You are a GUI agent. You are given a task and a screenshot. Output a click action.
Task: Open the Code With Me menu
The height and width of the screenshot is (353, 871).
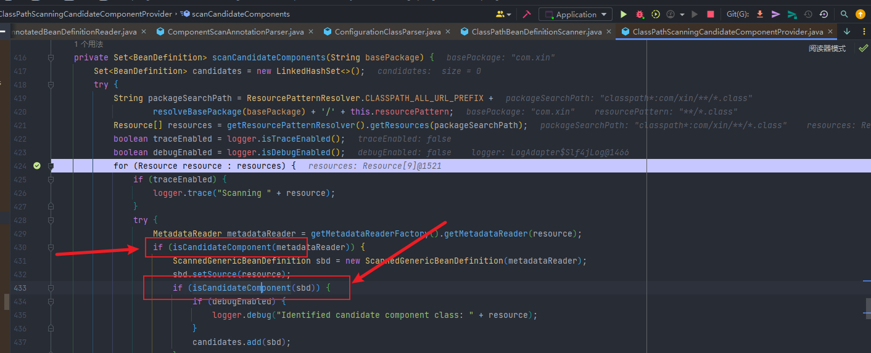503,14
